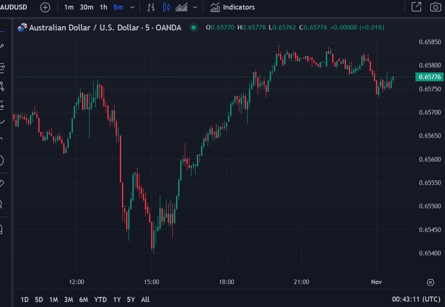Set date range to 5Y
Screen dimensions: 445x307
(131, 300)
